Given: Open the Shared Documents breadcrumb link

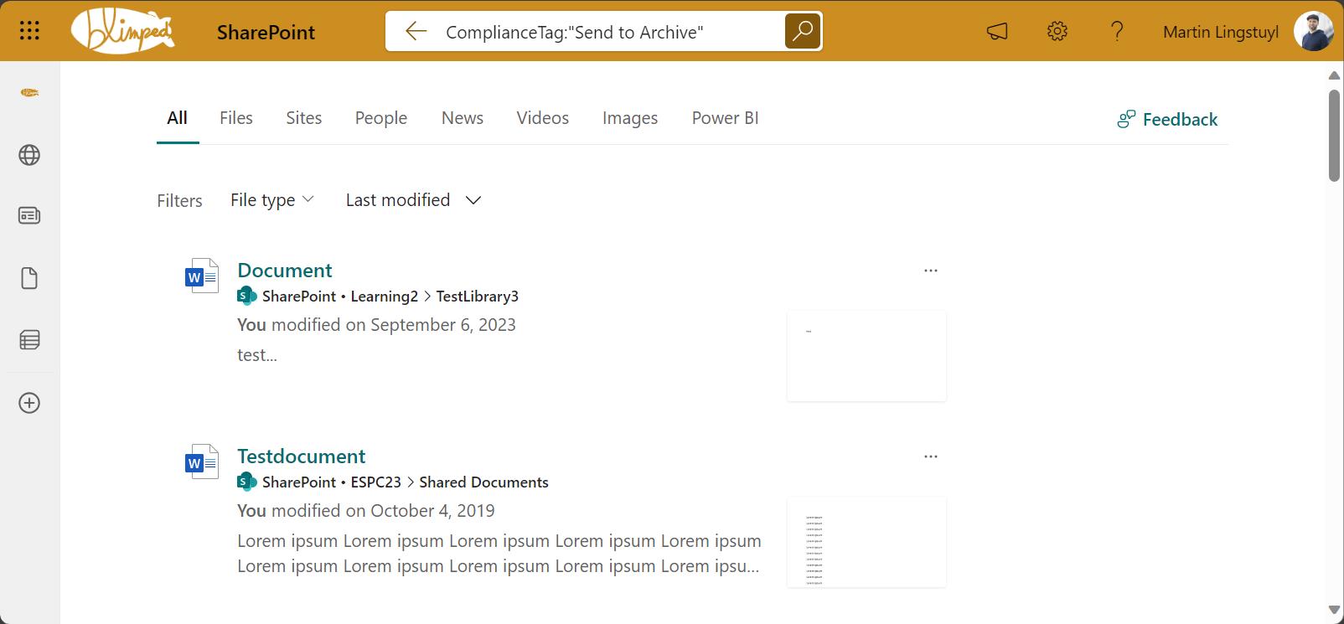Looking at the screenshot, I should tap(483, 482).
